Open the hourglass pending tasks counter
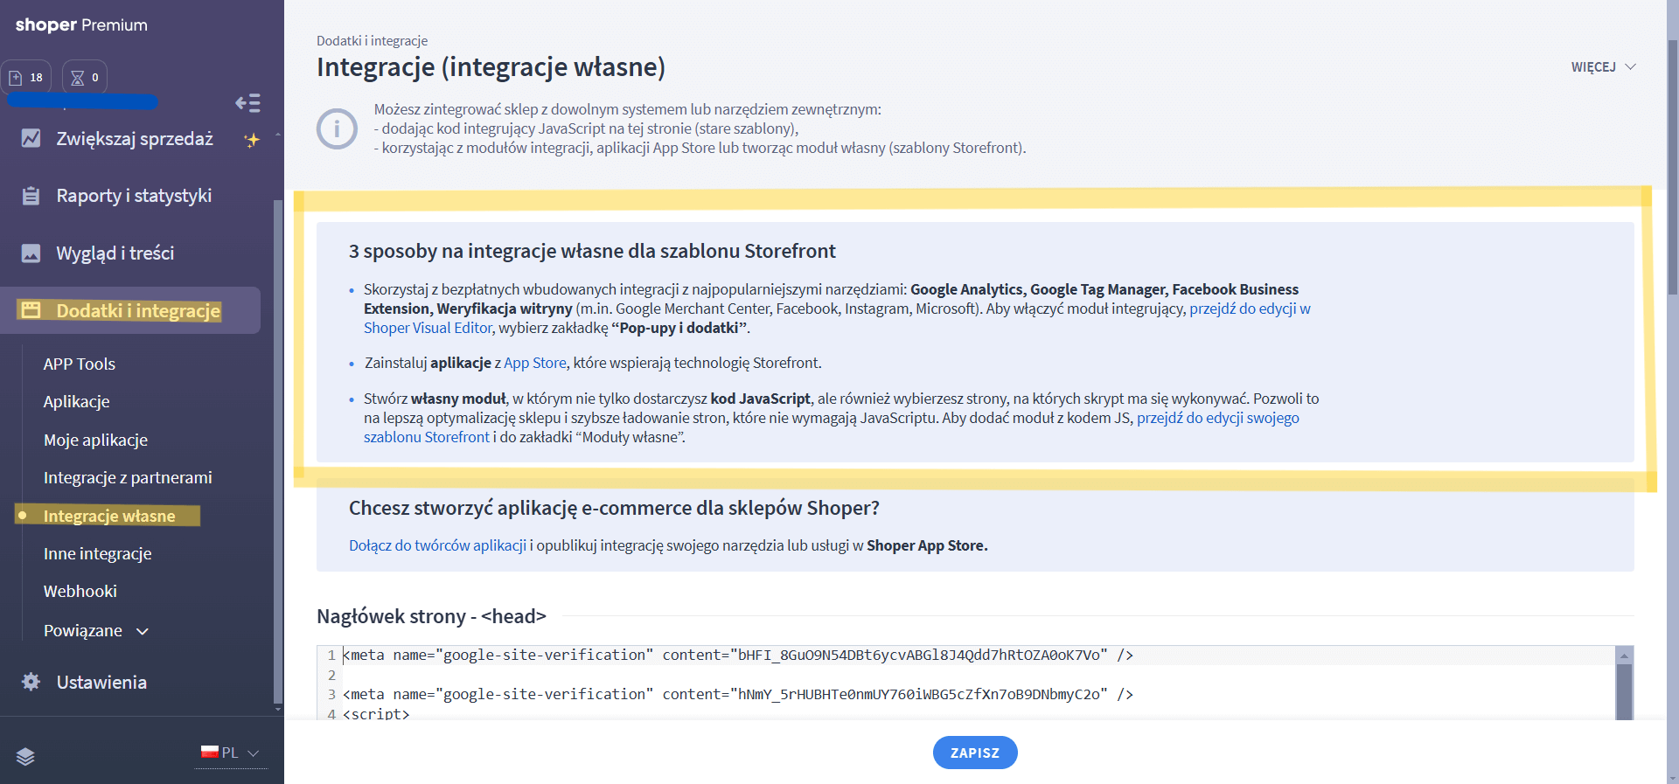1679x784 pixels. 85,77
